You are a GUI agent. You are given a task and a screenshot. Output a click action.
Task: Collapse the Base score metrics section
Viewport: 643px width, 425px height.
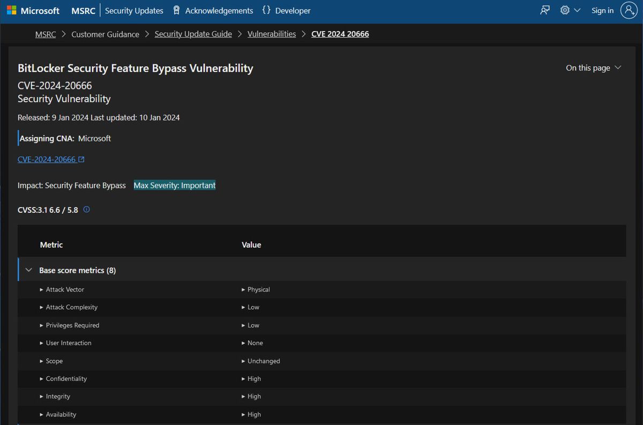tap(28, 270)
